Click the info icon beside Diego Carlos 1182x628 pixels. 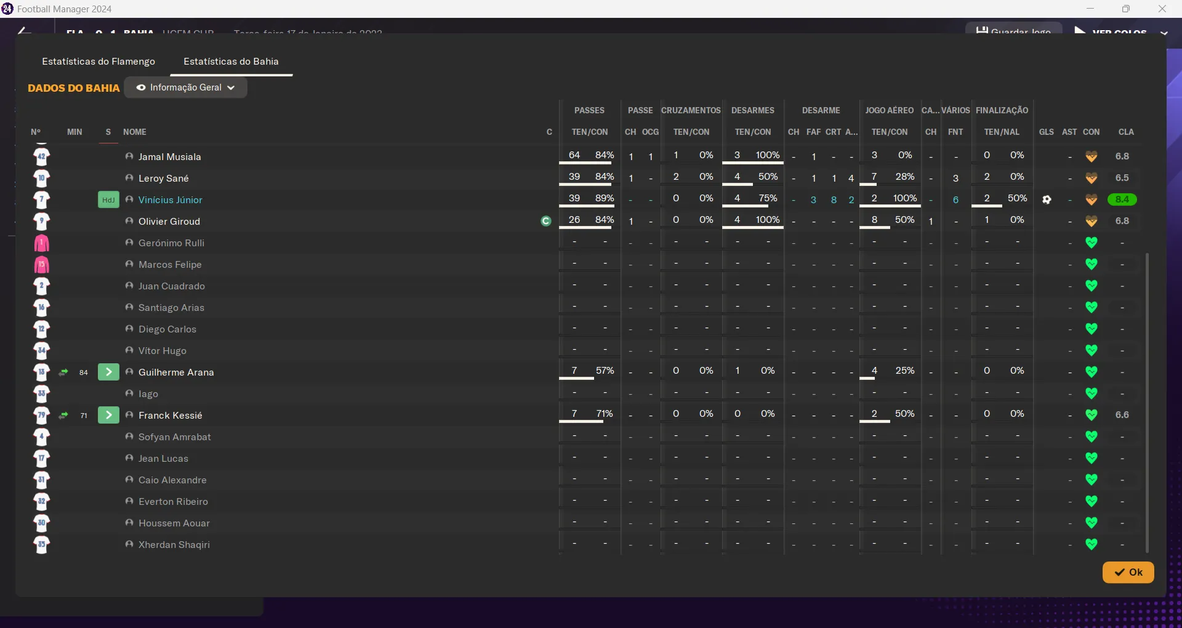click(x=129, y=329)
